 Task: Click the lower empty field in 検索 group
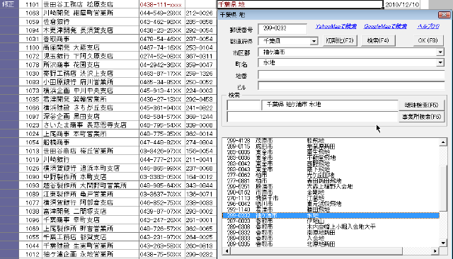point(313,117)
